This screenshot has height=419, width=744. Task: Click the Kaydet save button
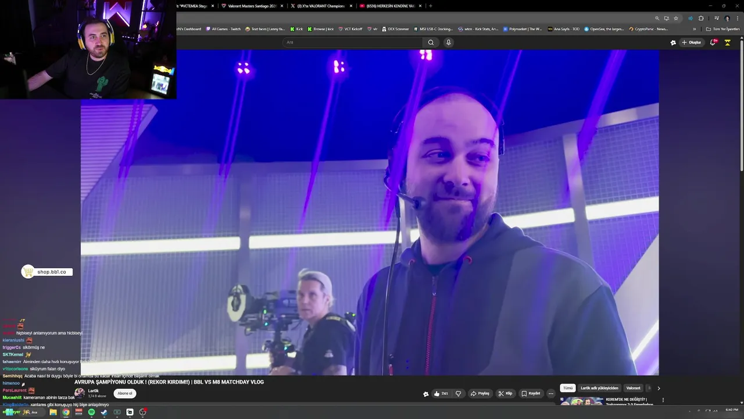pyautogui.click(x=531, y=393)
